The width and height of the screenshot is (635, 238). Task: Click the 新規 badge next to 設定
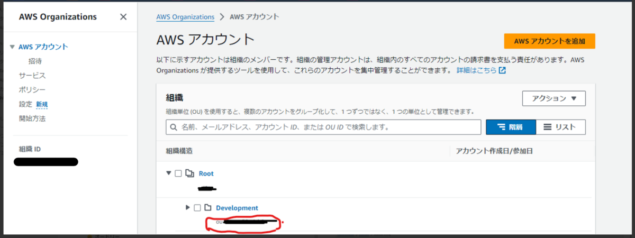coord(42,104)
